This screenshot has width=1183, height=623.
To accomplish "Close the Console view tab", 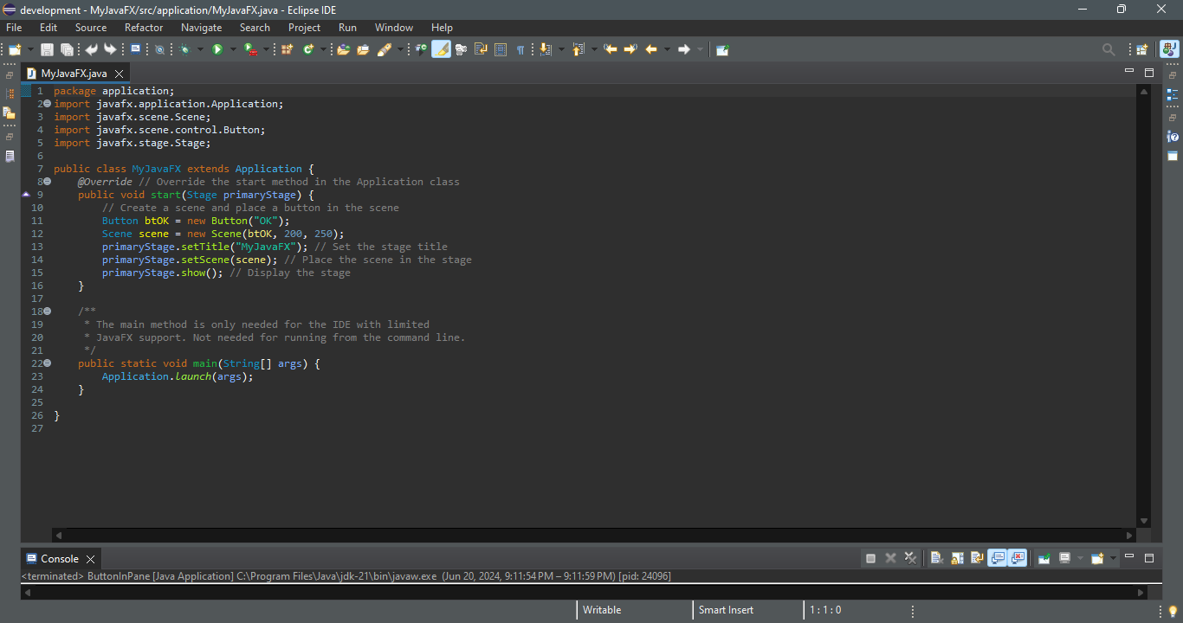I will [x=90, y=559].
